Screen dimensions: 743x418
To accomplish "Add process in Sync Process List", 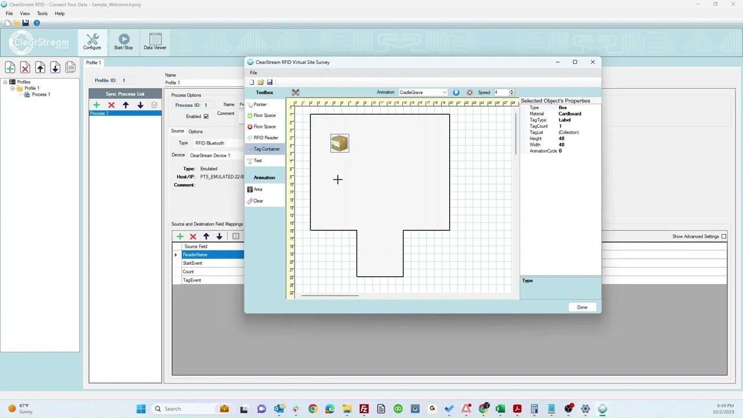I will pyautogui.click(x=96, y=105).
